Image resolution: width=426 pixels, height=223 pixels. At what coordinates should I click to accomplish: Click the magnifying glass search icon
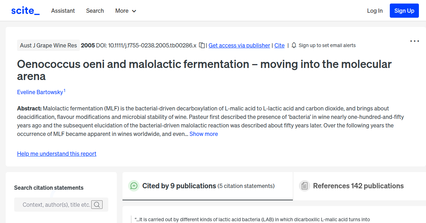point(97,204)
